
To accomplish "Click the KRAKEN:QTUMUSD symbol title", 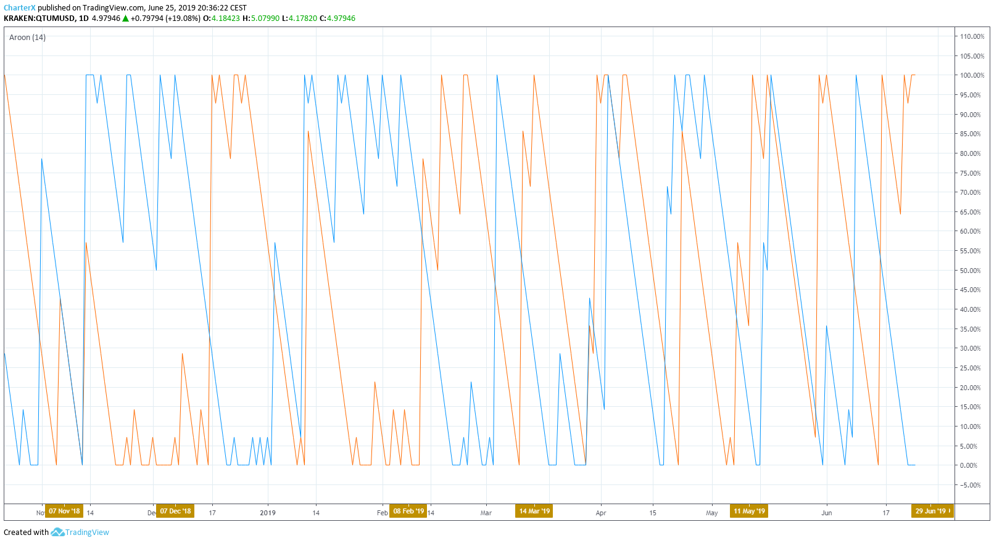I will 39,18.
